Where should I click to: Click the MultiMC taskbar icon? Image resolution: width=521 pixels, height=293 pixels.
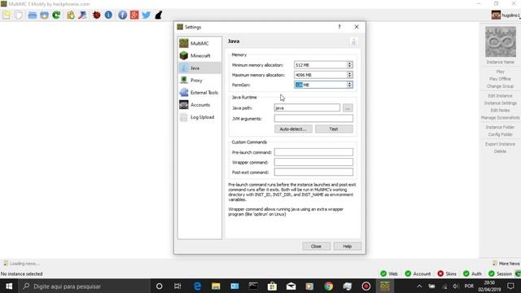pos(385,286)
